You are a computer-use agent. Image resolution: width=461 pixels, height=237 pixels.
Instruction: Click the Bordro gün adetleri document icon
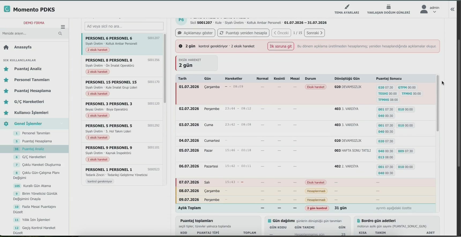click(359, 221)
